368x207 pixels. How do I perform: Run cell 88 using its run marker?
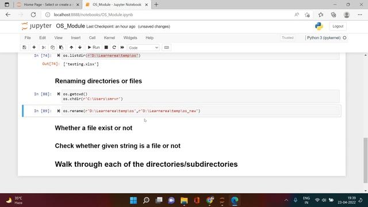click(x=59, y=94)
